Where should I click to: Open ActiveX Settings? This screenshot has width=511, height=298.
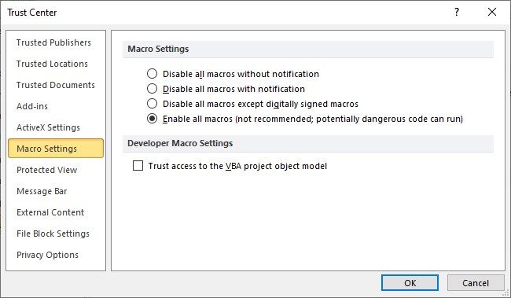coord(48,127)
